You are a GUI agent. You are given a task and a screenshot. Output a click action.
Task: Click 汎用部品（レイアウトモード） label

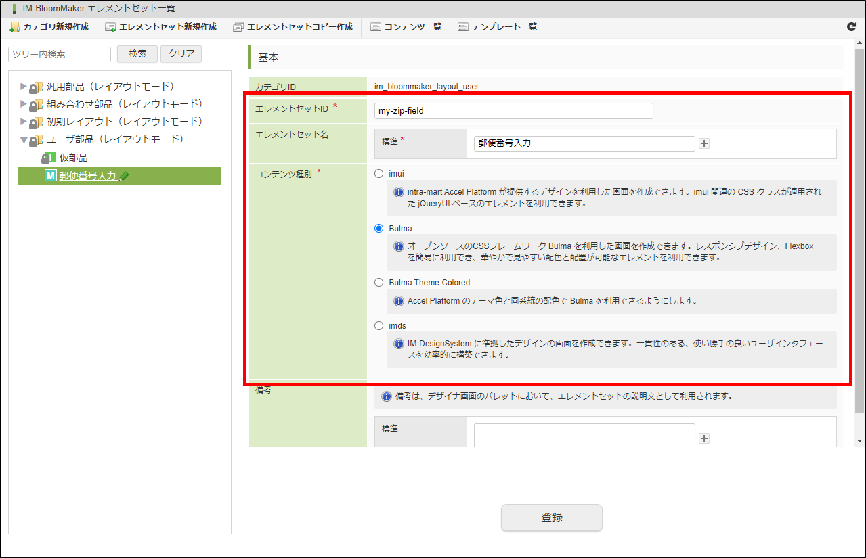[110, 87]
